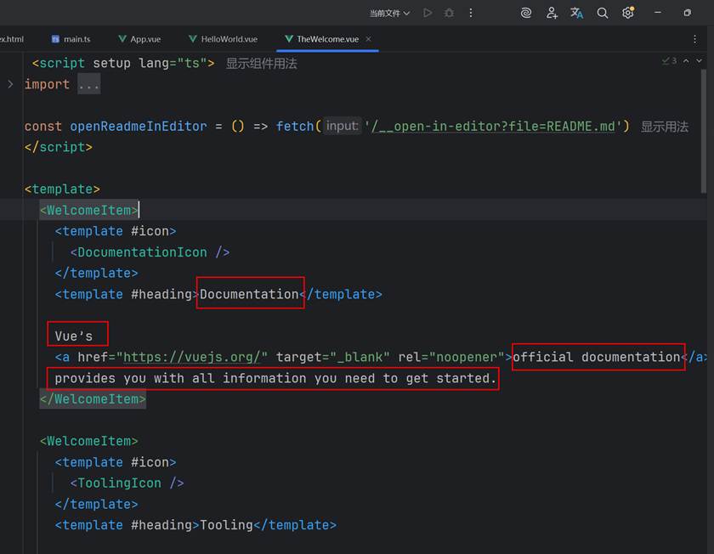Click the folded import ellipsis placeholder

[88, 84]
